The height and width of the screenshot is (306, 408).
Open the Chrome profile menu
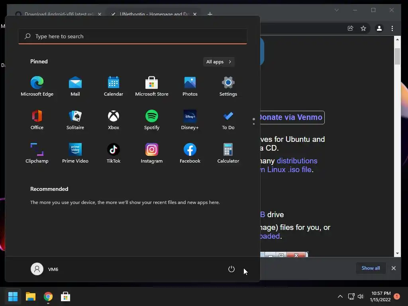(379, 28)
